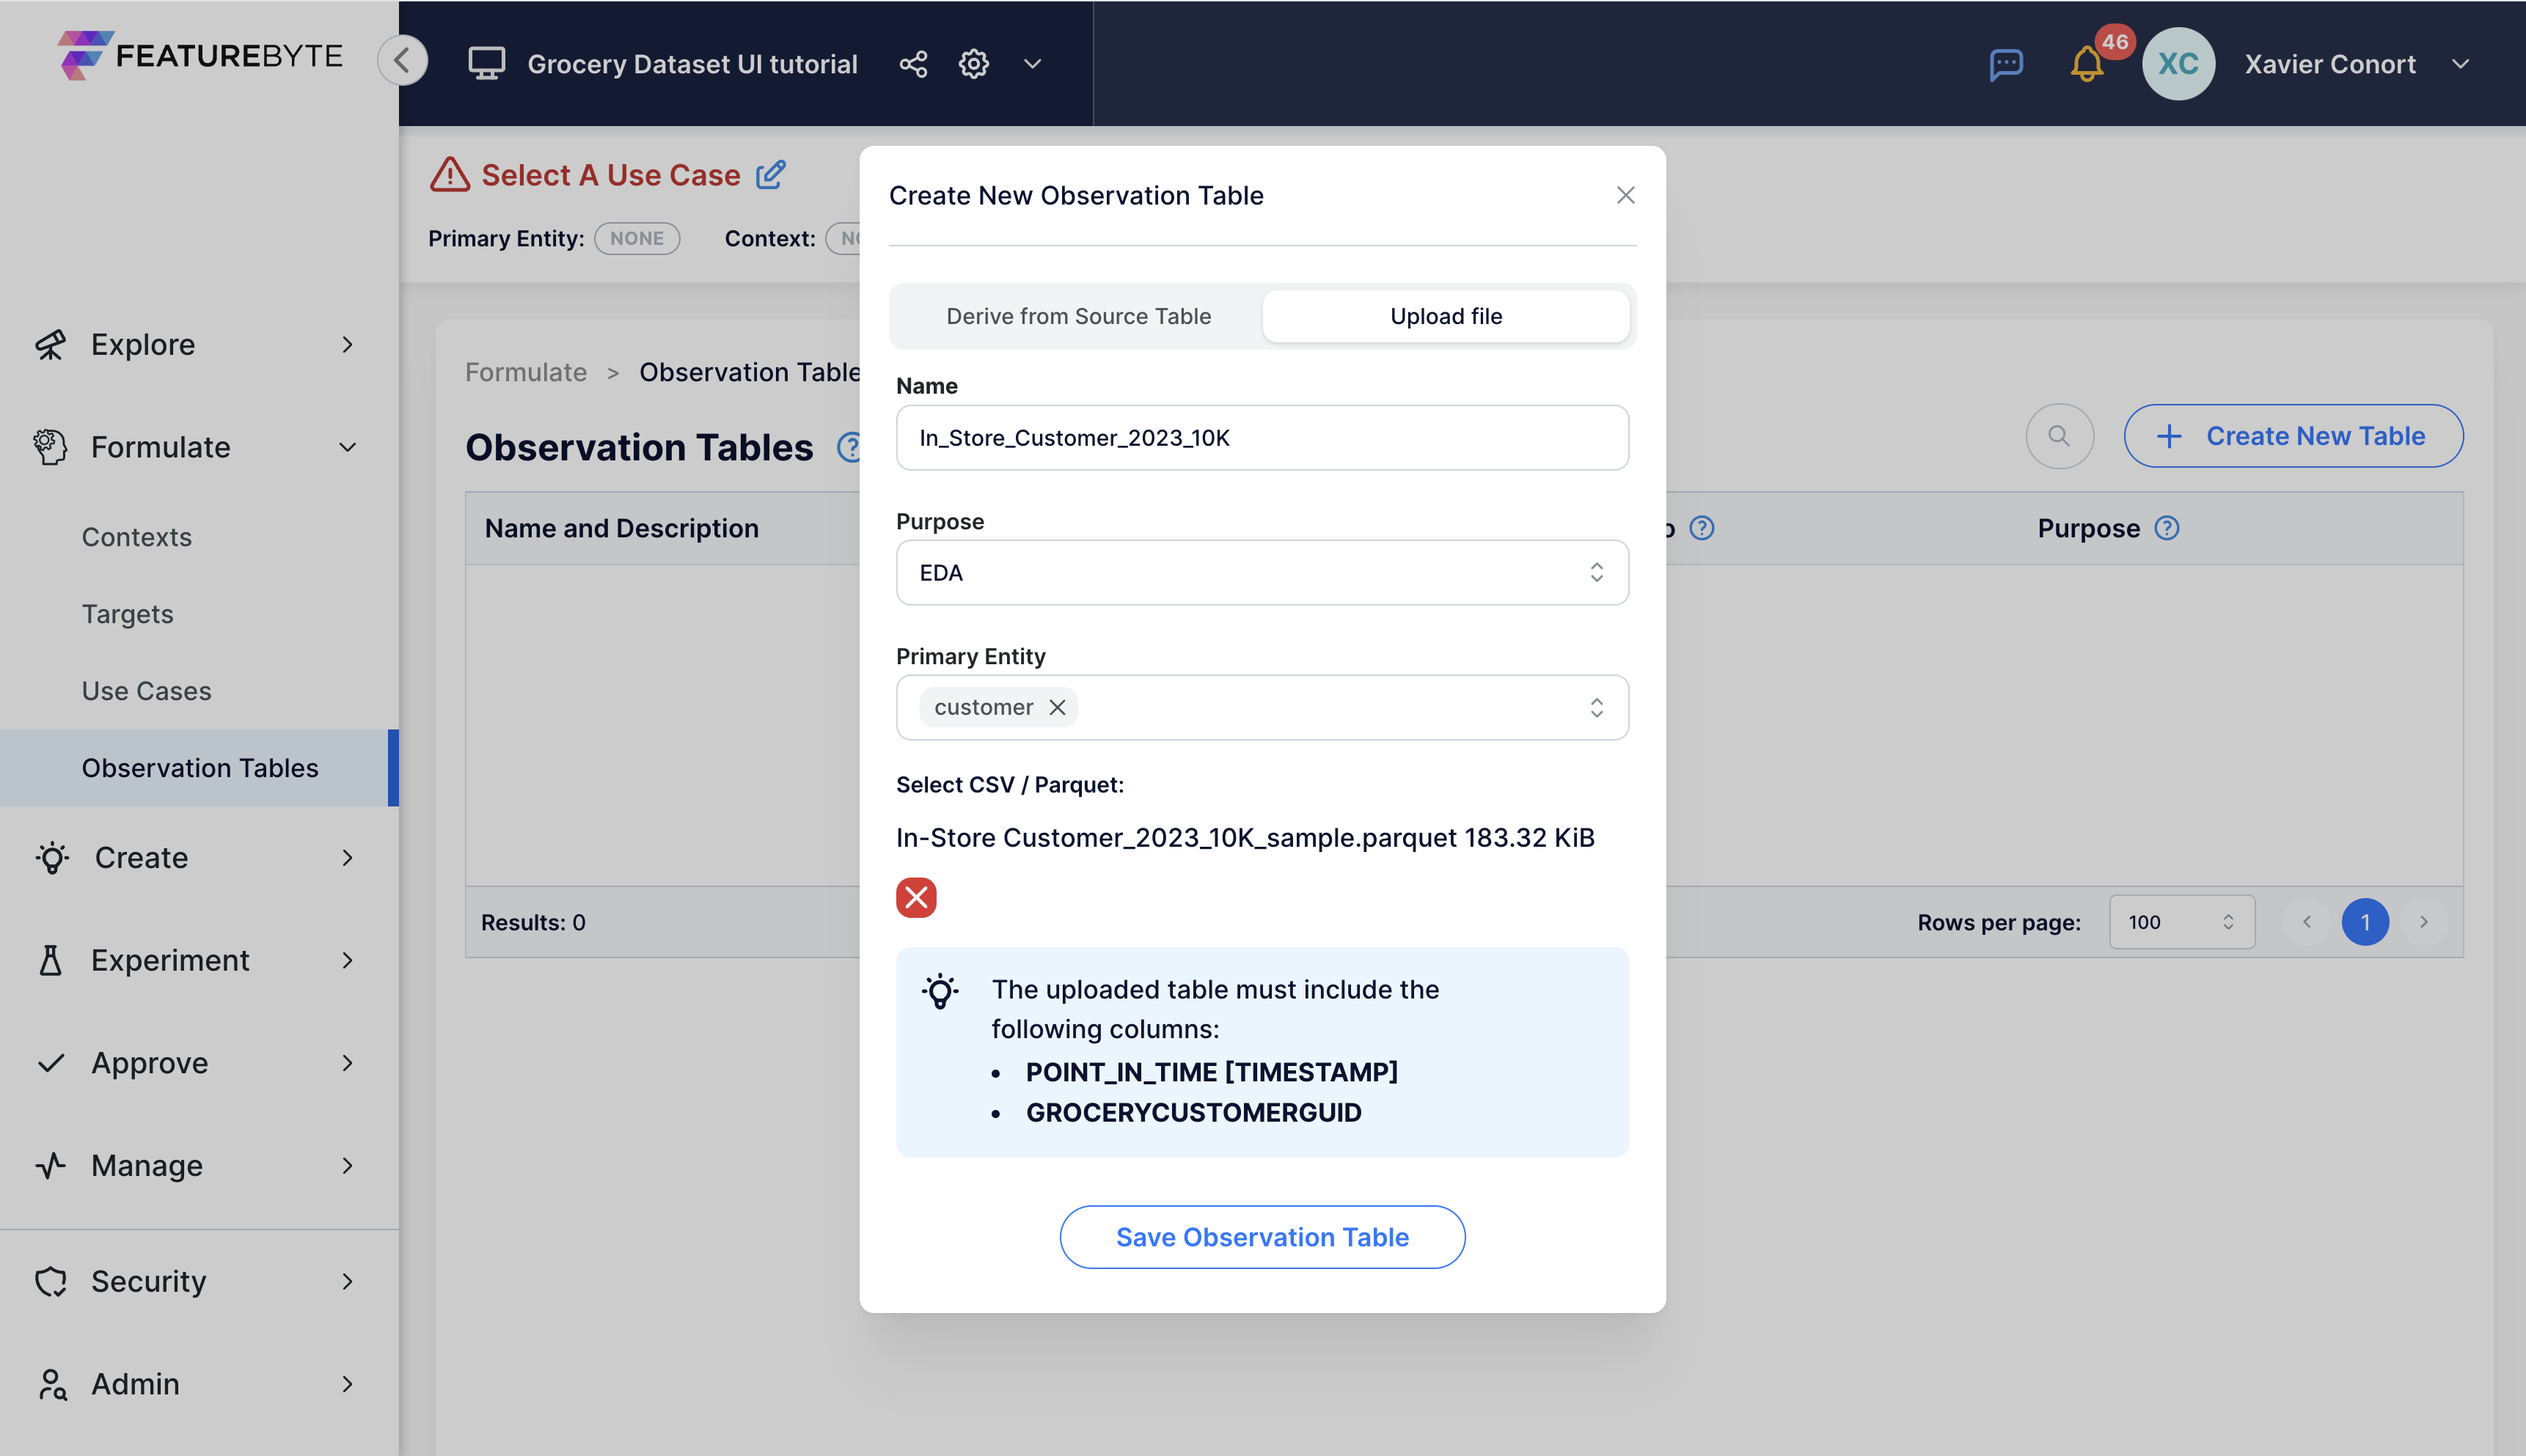Click the Grocery Dataset UI tutorial title
The width and height of the screenshot is (2526, 1456).
[692, 64]
